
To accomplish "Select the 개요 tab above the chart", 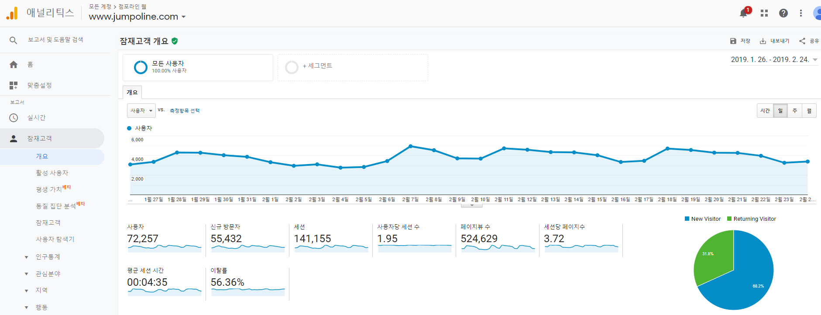I will 132,92.
